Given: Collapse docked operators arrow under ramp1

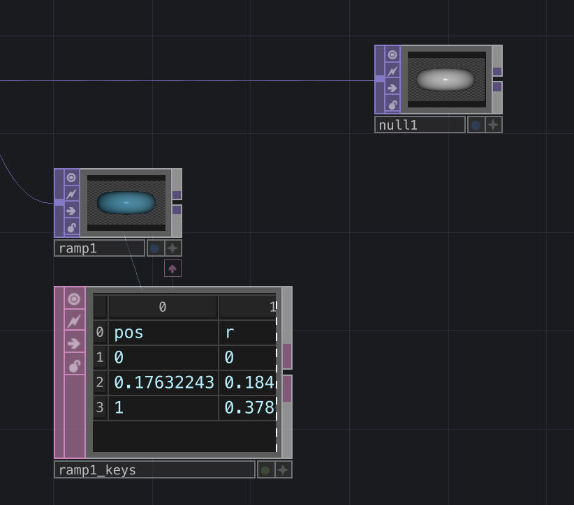Looking at the screenshot, I should click(x=172, y=269).
